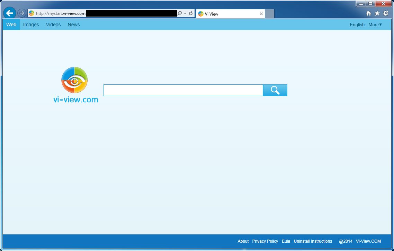
Task: Click inside the search input box
Action: pyautogui.click(x=183, y=90)
